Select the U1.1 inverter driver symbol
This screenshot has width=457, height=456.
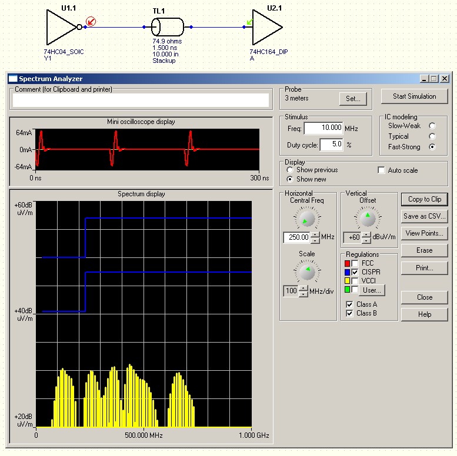click(x=64, y=28)
